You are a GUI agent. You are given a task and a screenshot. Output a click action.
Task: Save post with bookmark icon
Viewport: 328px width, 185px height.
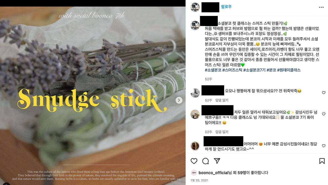coord(322,161)
